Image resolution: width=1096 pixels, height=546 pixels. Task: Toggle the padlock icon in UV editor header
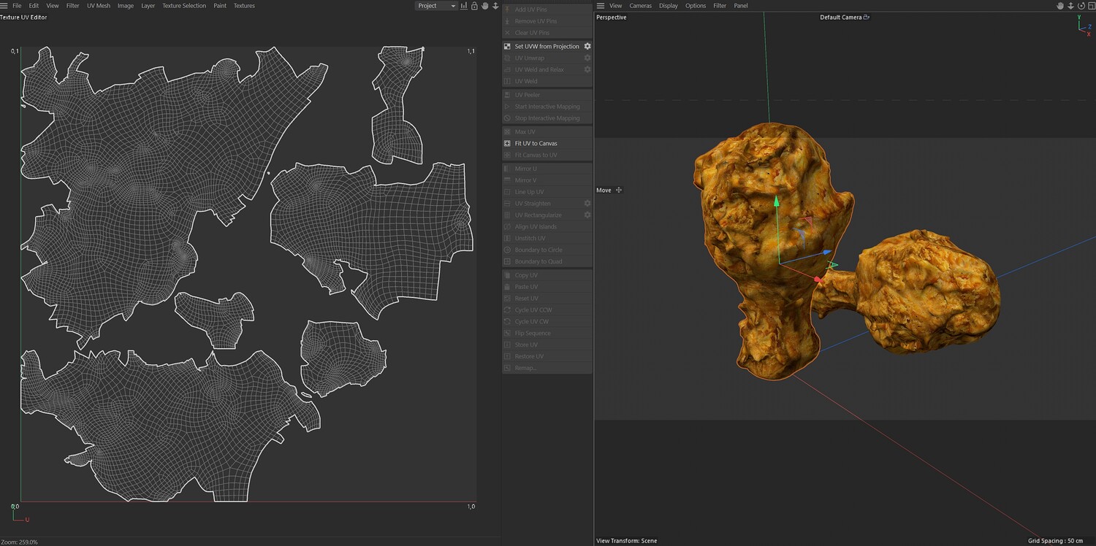point(474,6)
